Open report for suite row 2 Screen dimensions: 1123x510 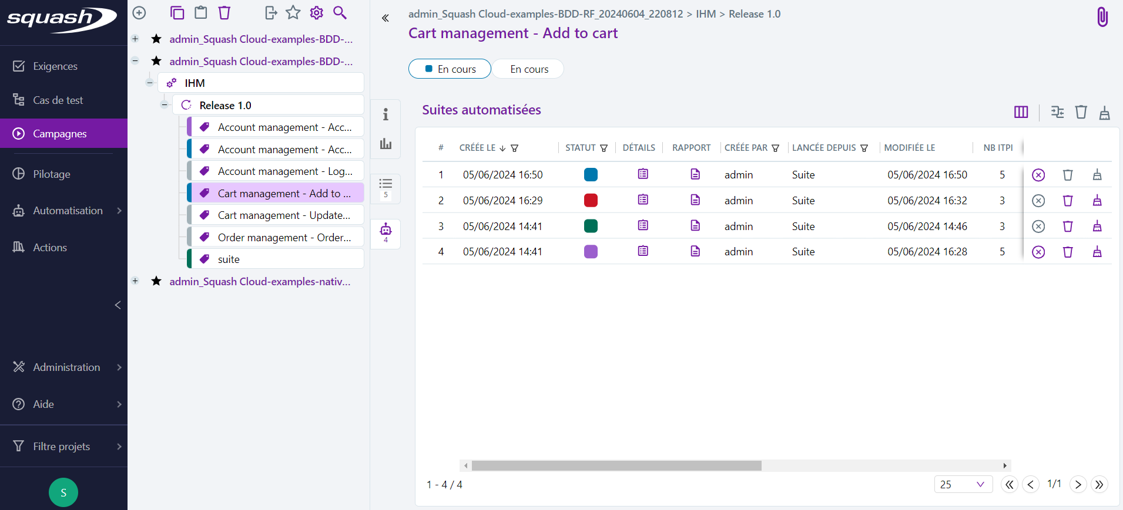(x=695, y=200)
